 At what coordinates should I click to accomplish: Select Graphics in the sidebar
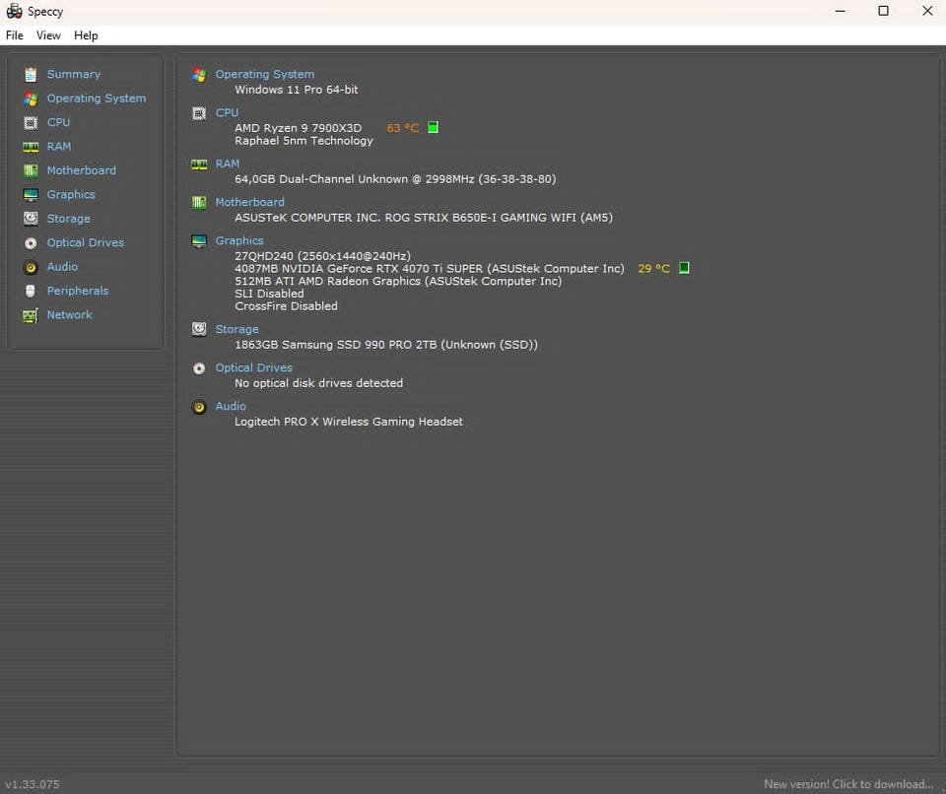pos(71,195)
